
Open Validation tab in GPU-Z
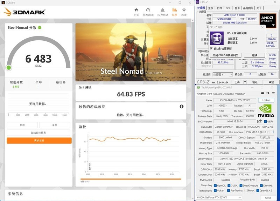(240, 94)
